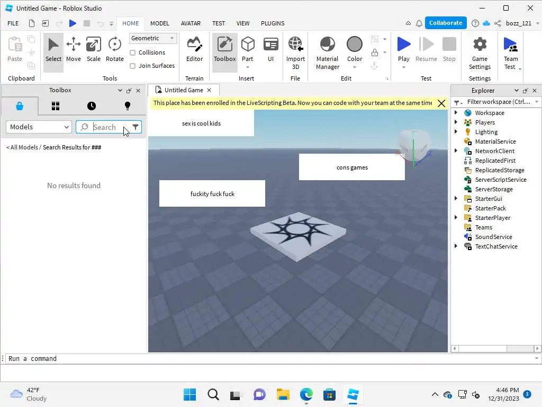Enable the Collisions checkbox

(132, 52)
